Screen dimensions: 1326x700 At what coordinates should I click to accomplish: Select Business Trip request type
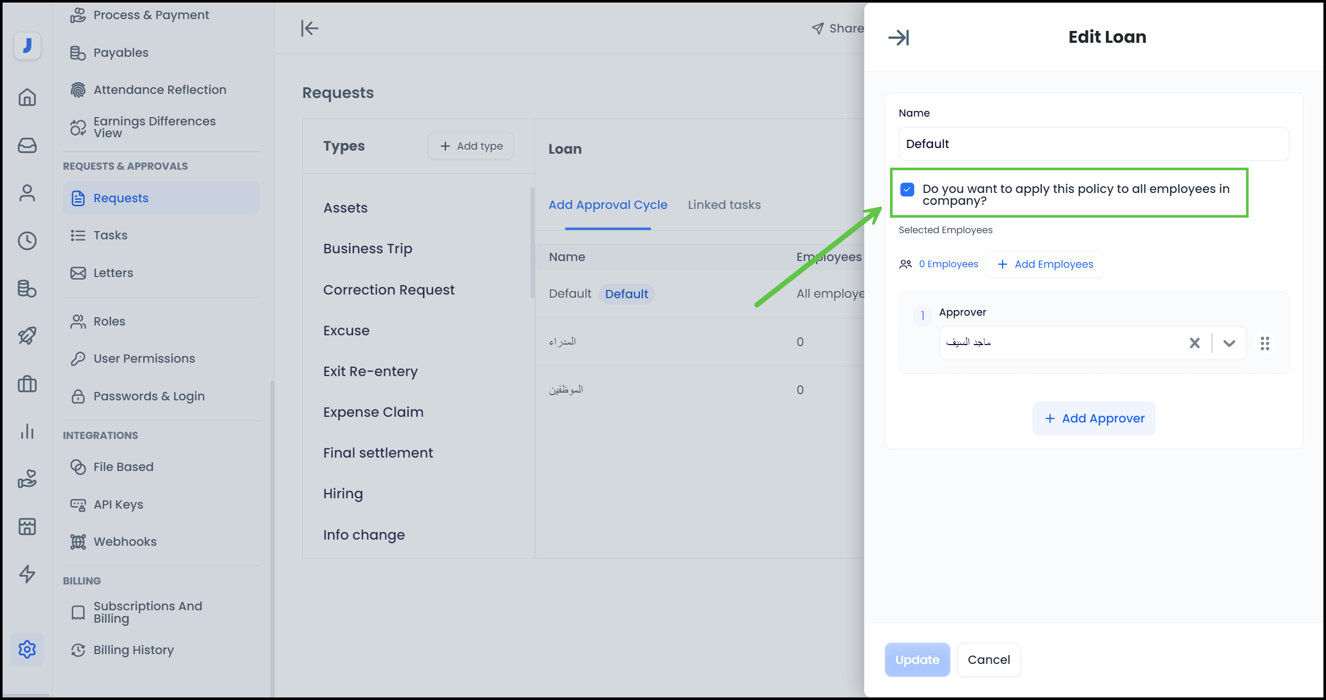tap(367, 249)
